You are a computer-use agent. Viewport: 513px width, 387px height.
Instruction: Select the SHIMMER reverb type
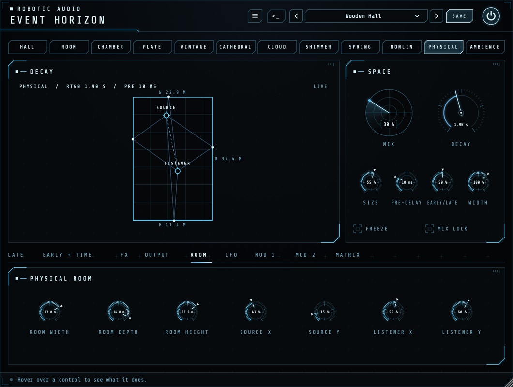click(x=318, y=47)
